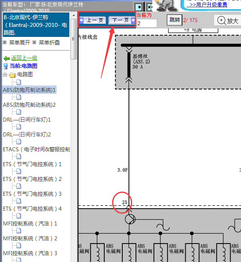Go to previous page with 上一页 button

pyautogui.click(x=92, y=20)
